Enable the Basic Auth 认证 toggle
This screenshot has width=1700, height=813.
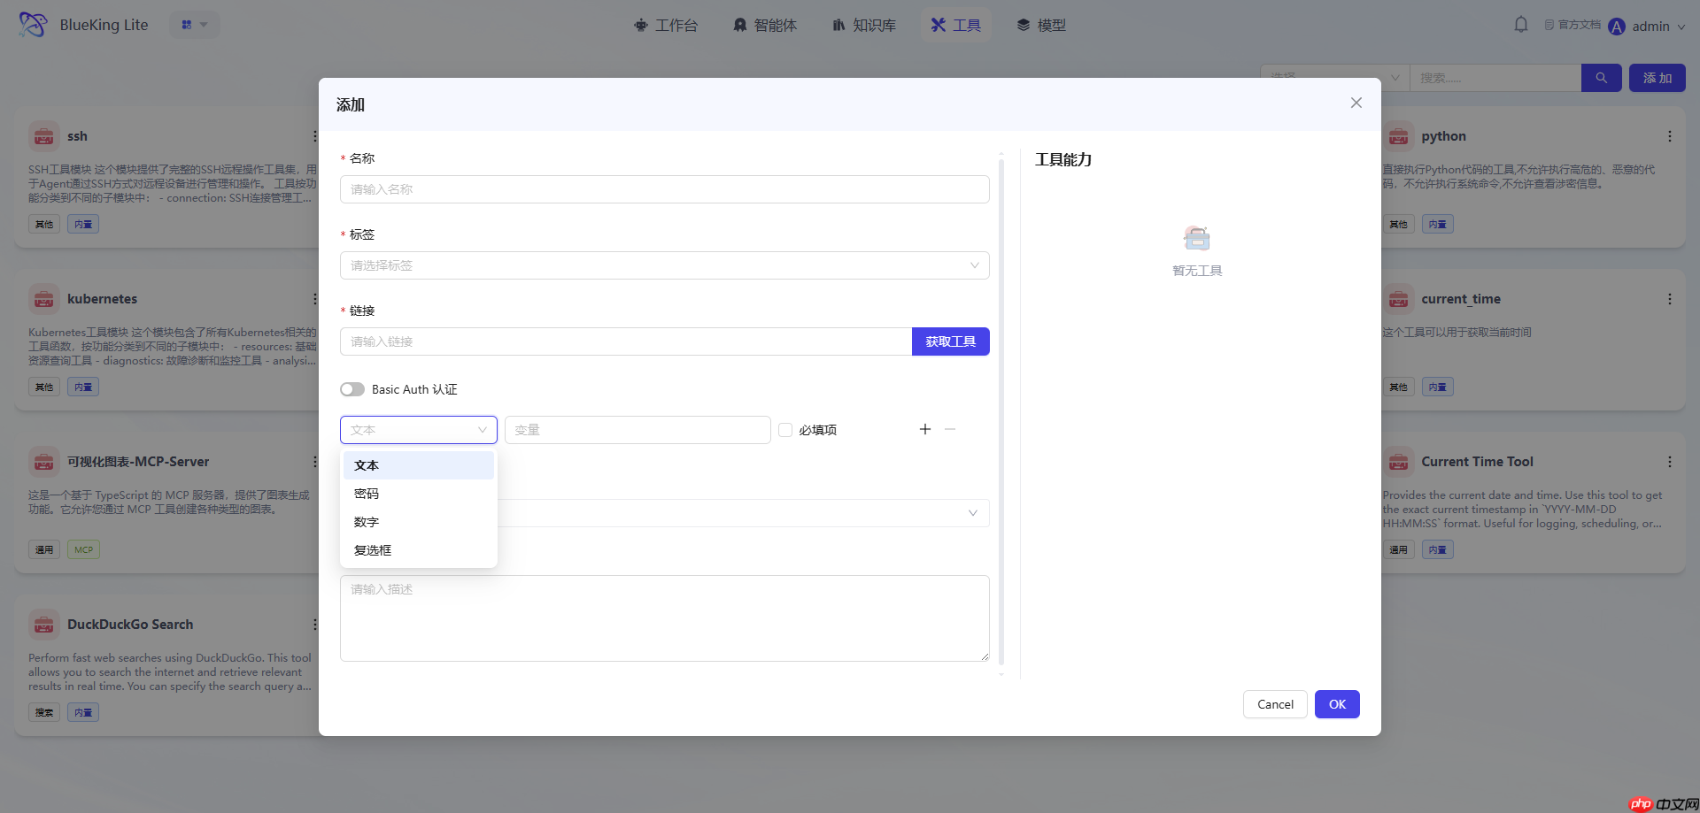coord(352,389)
